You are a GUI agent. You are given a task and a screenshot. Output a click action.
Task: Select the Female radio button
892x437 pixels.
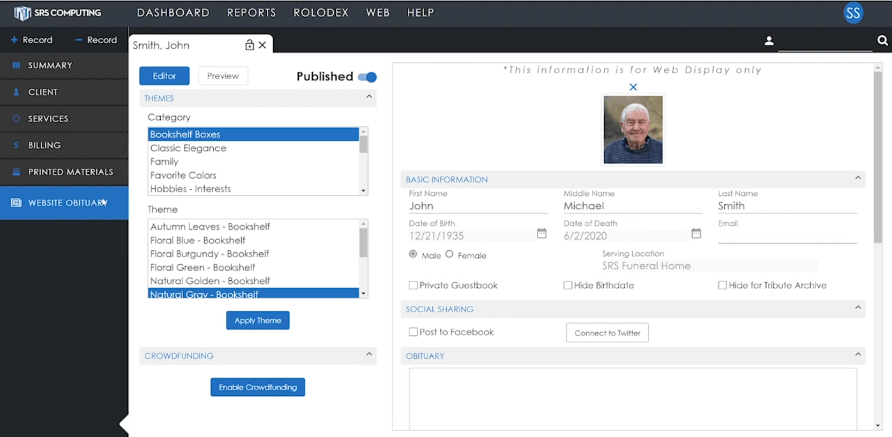tap(449, 254)
